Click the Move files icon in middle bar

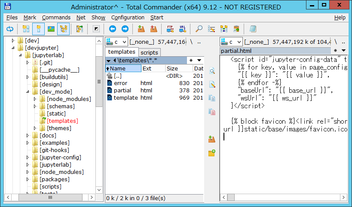[212, 112]
